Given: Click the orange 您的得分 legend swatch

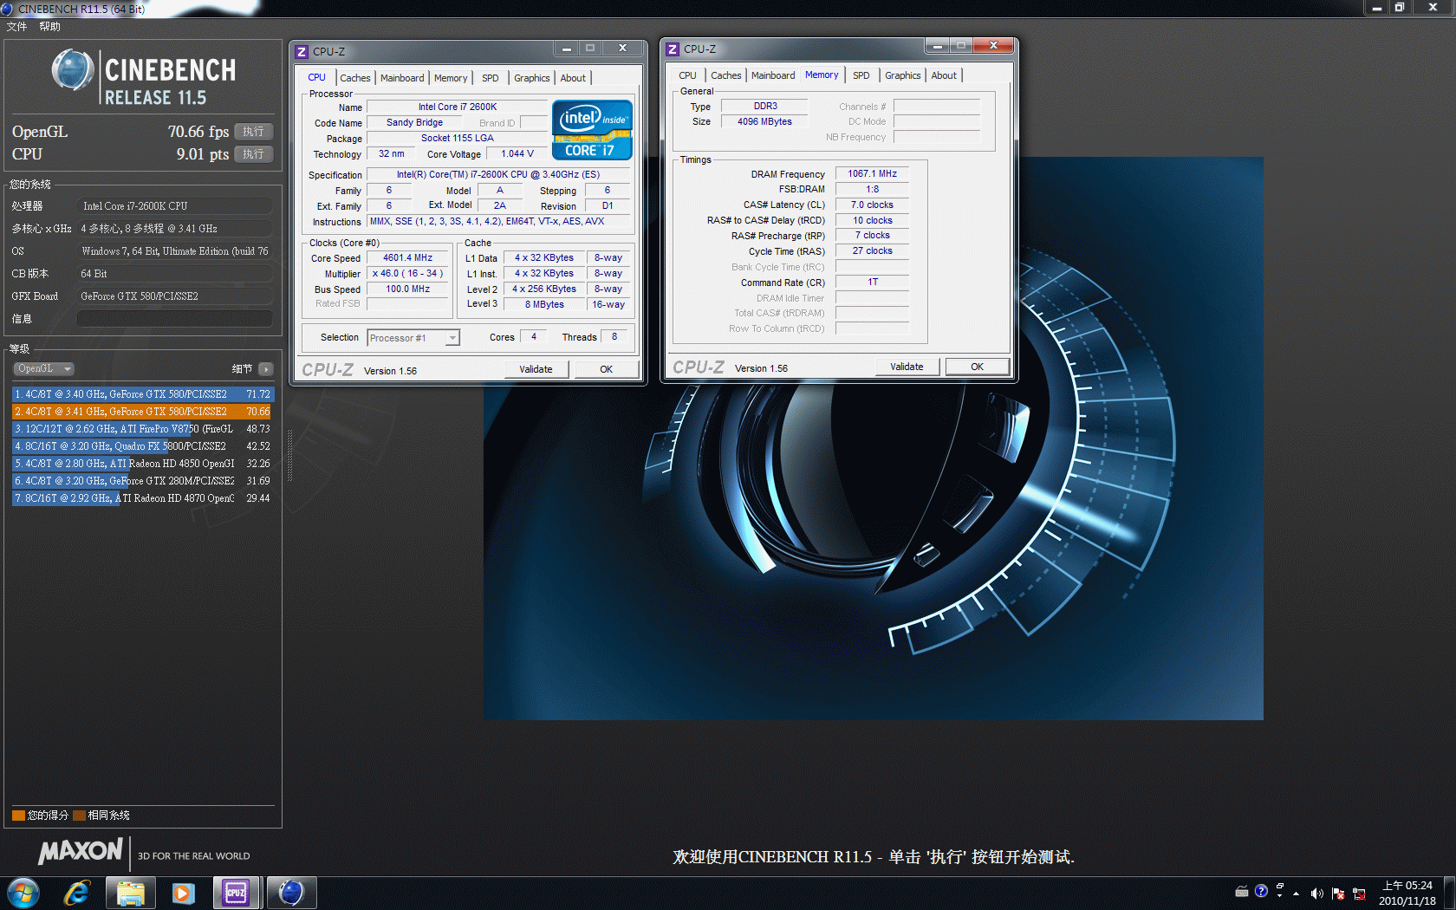Looking at the screenshot, I should click(x=18, y=816).
